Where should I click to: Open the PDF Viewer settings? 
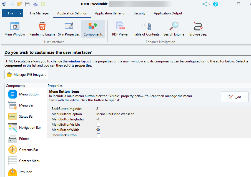pyautogui.click(x=120, y=29)
